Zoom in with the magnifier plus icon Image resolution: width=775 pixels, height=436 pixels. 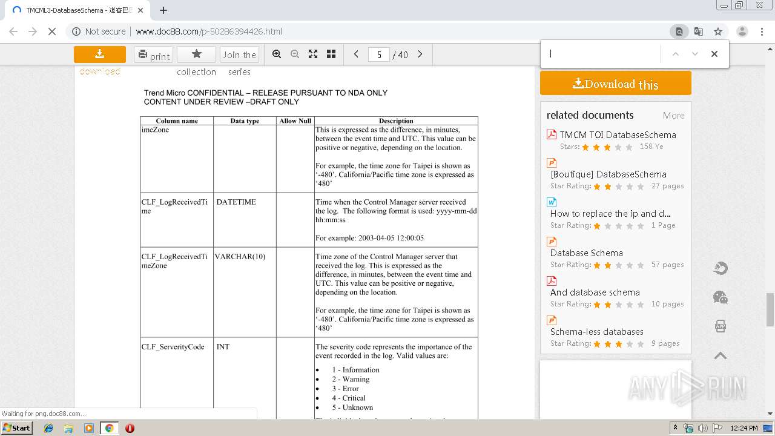(277, 54)
